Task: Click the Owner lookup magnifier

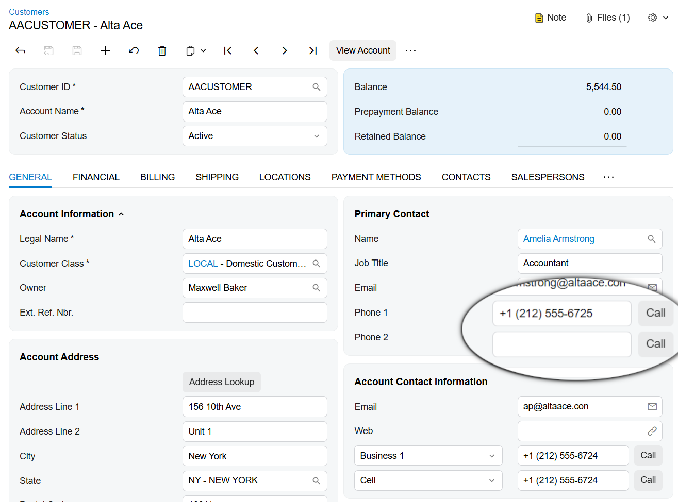Action: pyautogui.click(x=317, y=288)
